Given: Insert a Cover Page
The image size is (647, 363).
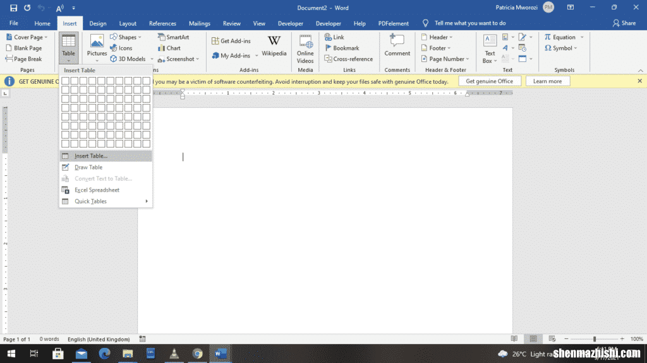Looking at the screenshot, I should point(27,37).
